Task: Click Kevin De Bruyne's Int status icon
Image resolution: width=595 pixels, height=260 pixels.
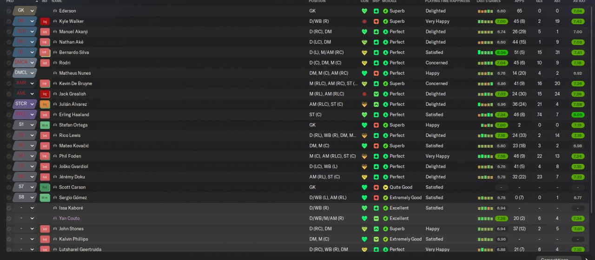Action: tap(45, 84)
